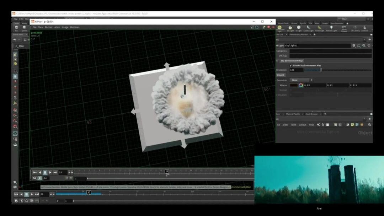Screen dimensions: 384x216
Task: Add new pane tab beside Performance Monitor
Action: point(314,34)
